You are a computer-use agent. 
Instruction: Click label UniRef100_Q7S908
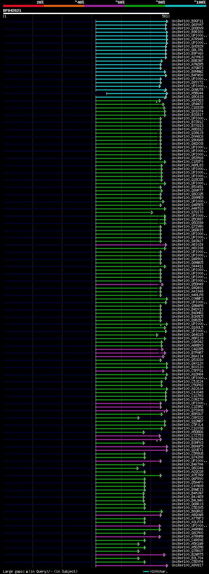(x=187, y=410)
